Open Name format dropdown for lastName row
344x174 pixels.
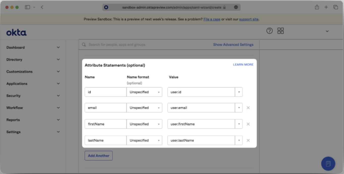144,140
